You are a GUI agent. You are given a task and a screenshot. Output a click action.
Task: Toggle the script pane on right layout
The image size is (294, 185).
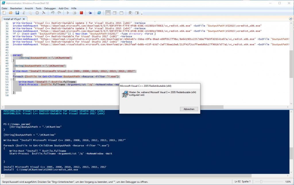(x=115, y=13)
